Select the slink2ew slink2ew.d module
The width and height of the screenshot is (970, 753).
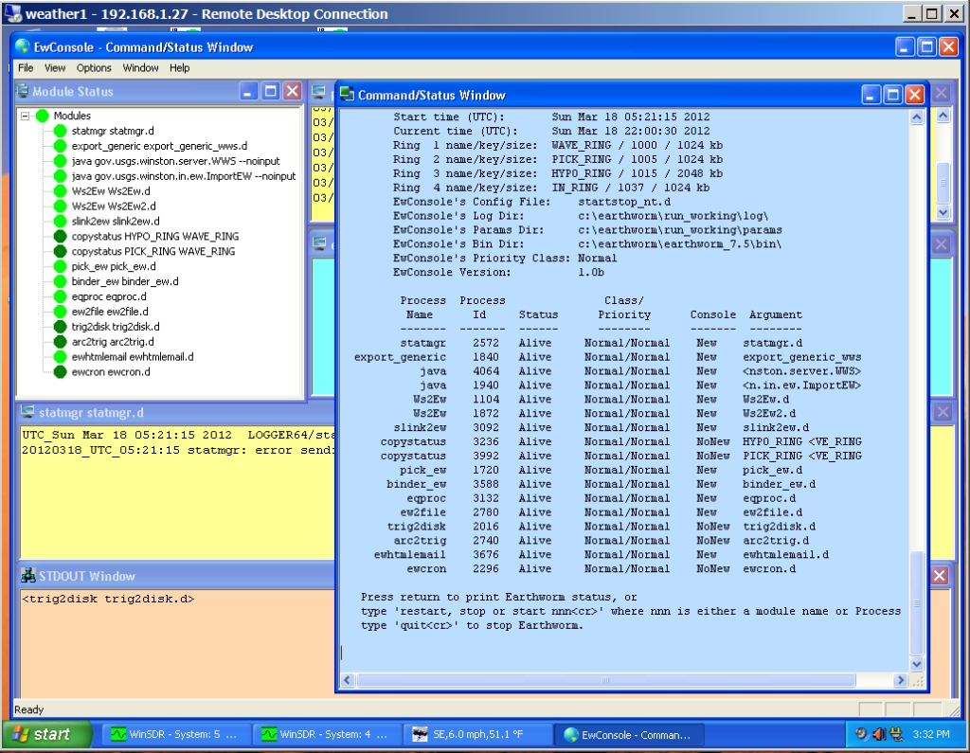tap(114, 221)
